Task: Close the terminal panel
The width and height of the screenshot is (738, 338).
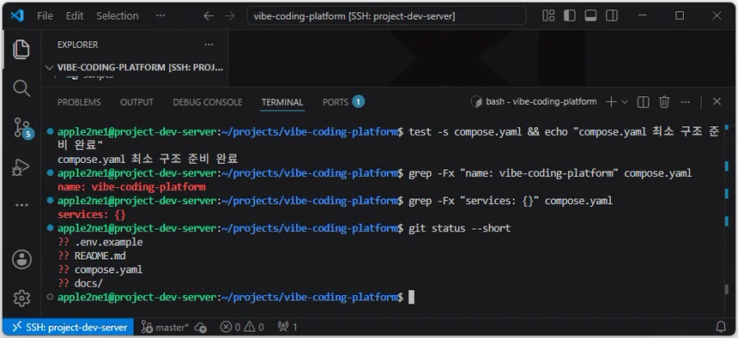Action: point(717,102)
